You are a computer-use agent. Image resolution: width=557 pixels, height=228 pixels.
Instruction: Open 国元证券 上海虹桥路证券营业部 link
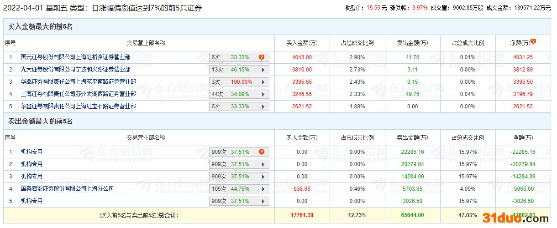(x=75, y=57)
